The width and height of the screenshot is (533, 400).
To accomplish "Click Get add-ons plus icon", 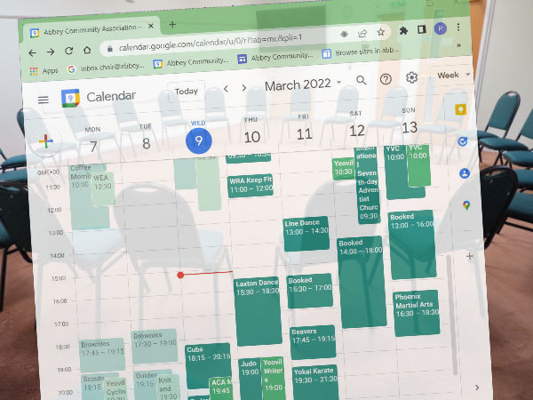I will pos(469,257).
